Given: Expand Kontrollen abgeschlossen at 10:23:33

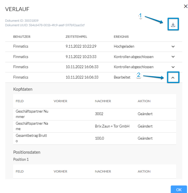Looking at the screenshot, I should 173,57.
